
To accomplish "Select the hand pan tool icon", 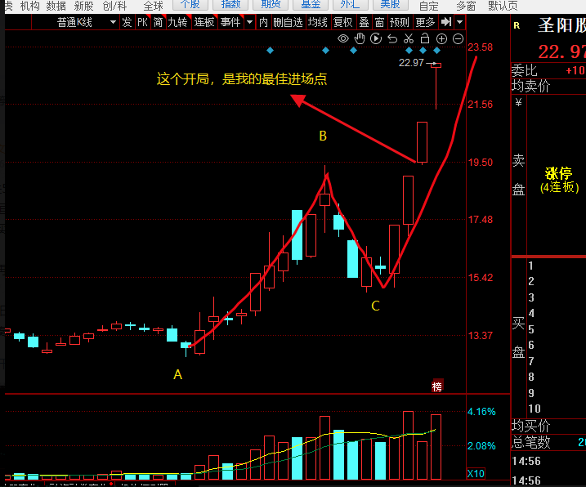I will (x=360, y=38).
